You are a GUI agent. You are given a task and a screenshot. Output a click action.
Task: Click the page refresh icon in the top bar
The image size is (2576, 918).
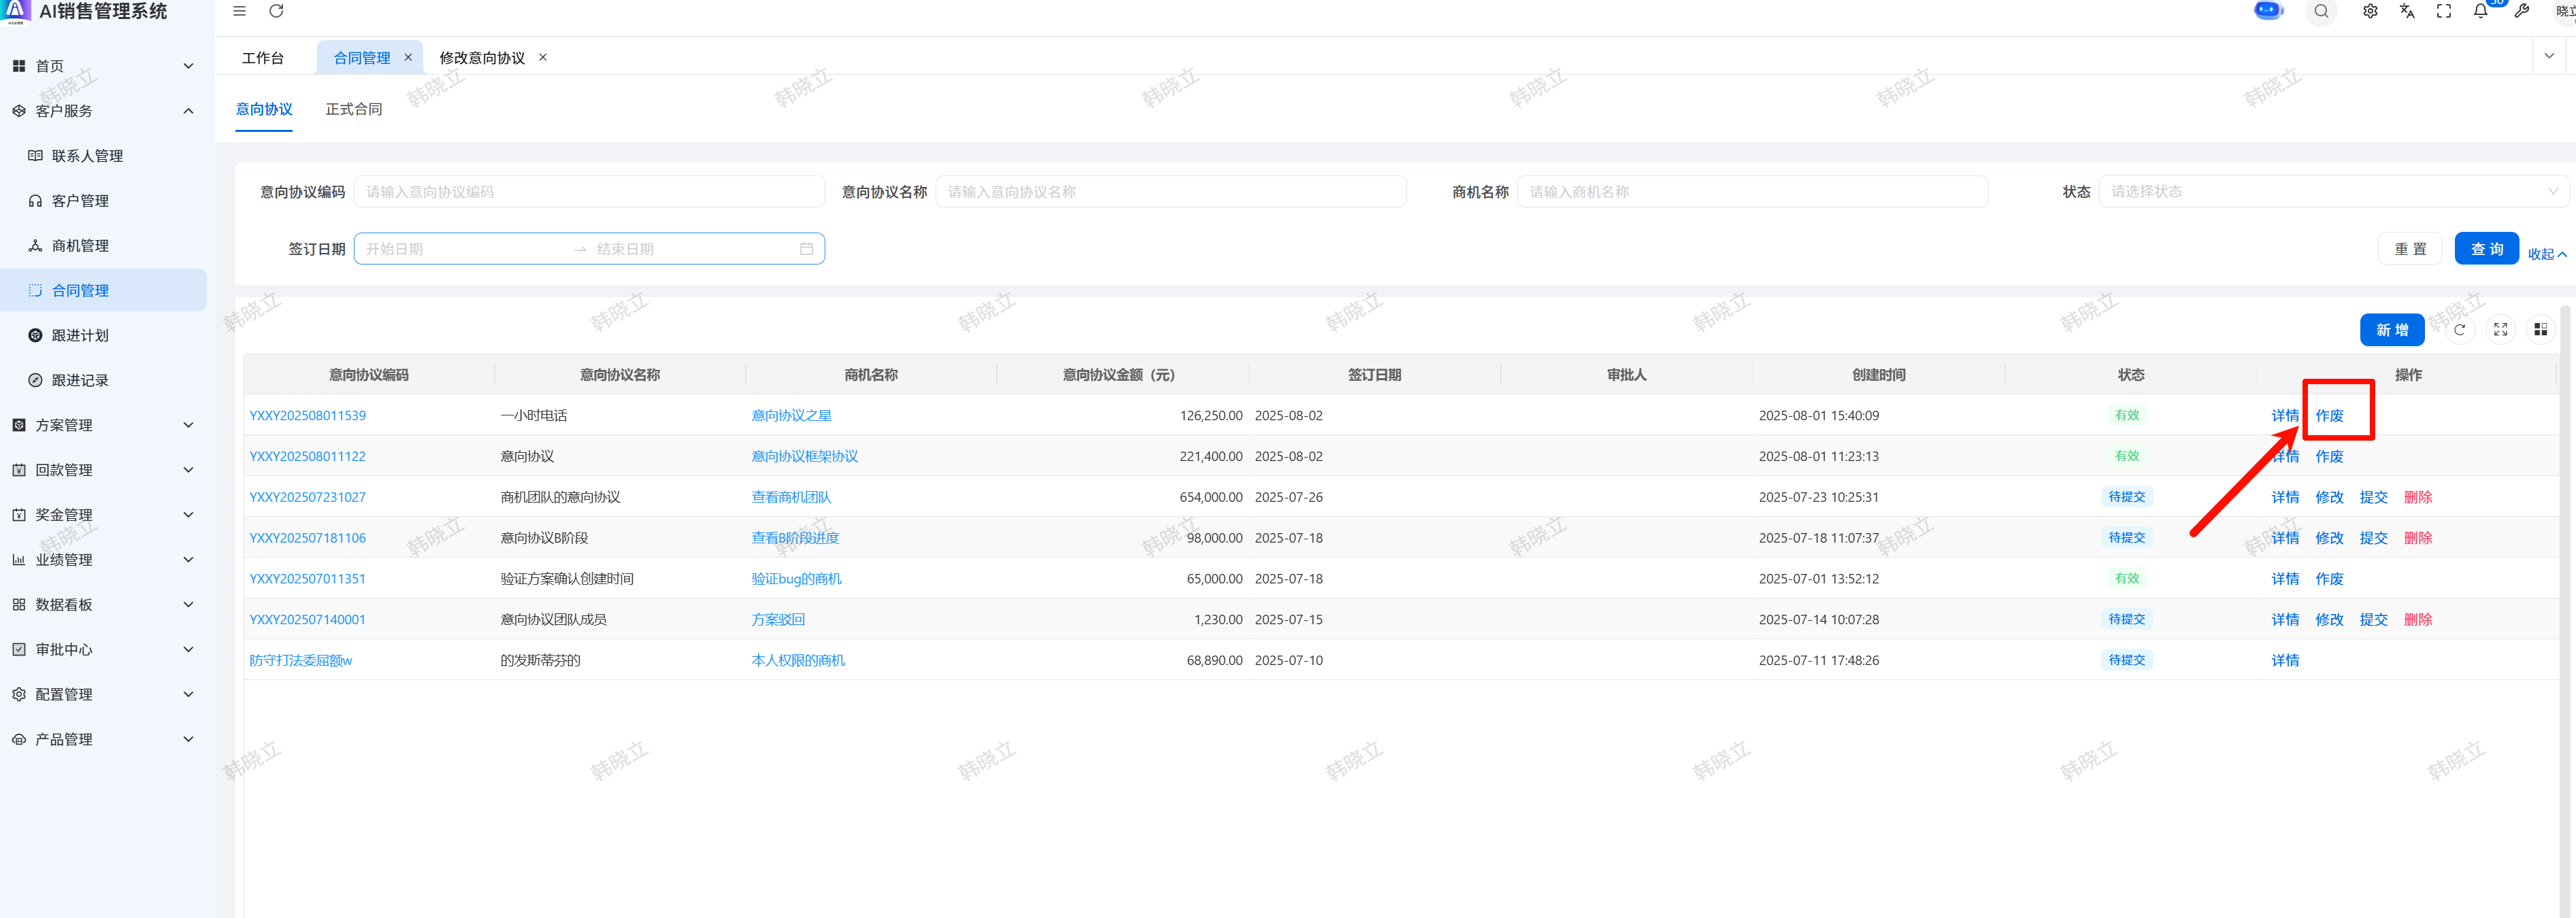pos(277,11)
